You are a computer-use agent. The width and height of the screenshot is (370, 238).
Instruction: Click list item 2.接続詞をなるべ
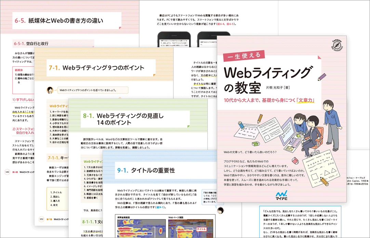coord(93,171)
